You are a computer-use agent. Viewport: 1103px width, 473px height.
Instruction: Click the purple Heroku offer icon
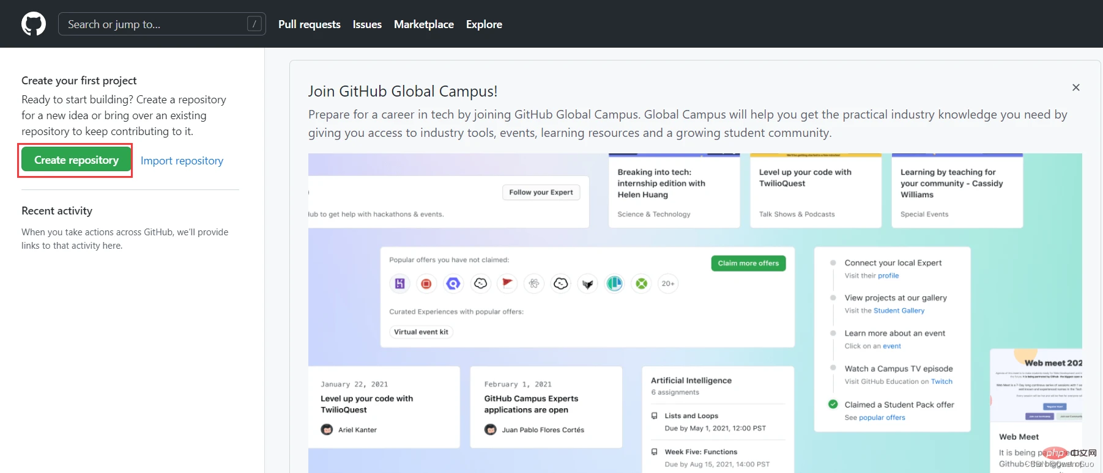tap(399, 284)
